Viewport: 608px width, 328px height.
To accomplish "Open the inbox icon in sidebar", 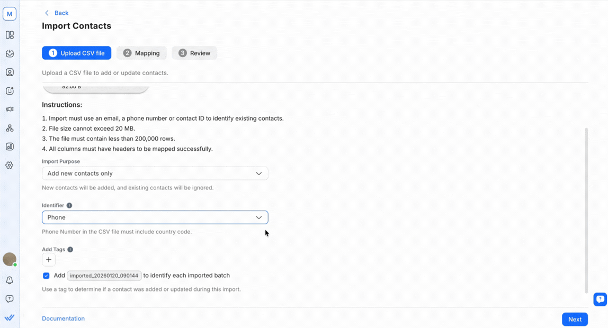I will pyautogui.click(x=10, y=53).
